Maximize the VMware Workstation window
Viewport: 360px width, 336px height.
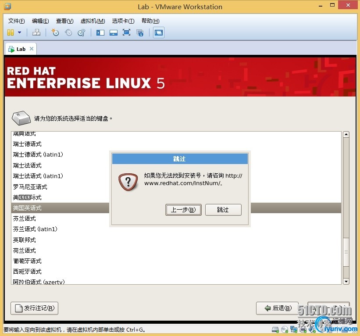click(332, 5)
